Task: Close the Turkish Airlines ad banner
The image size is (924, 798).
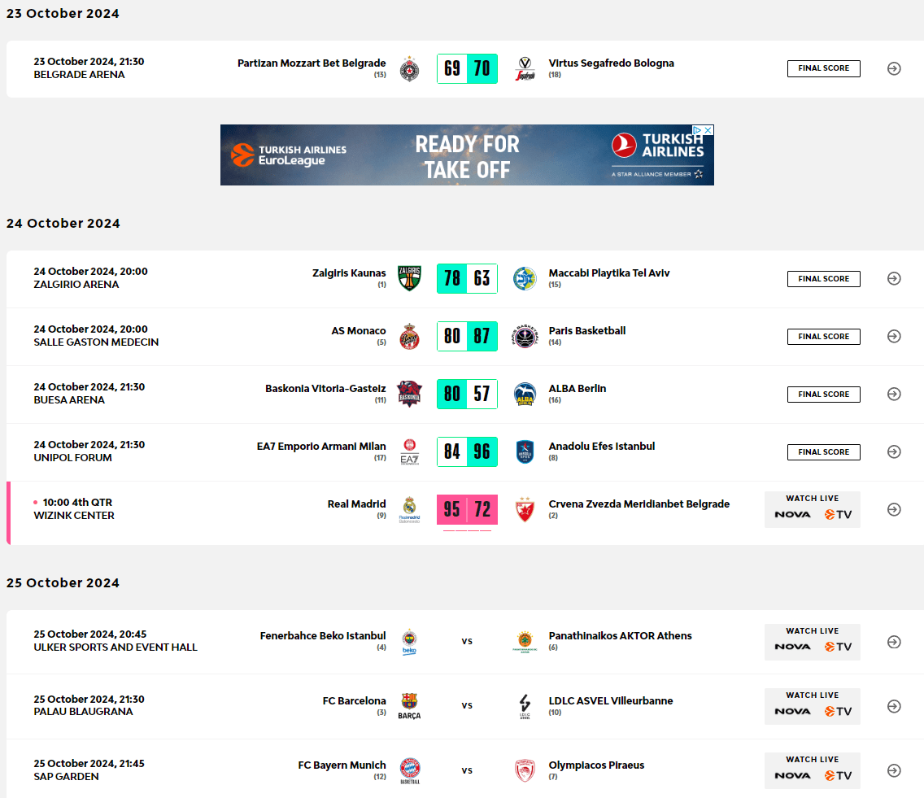Action: tap(708, 130)
